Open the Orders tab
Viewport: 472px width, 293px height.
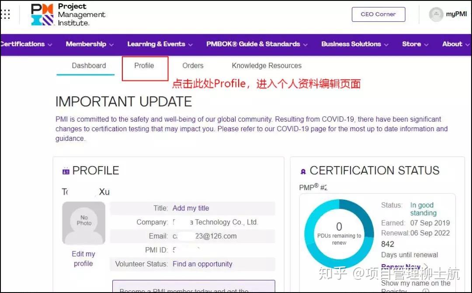(x=193, y=66)
